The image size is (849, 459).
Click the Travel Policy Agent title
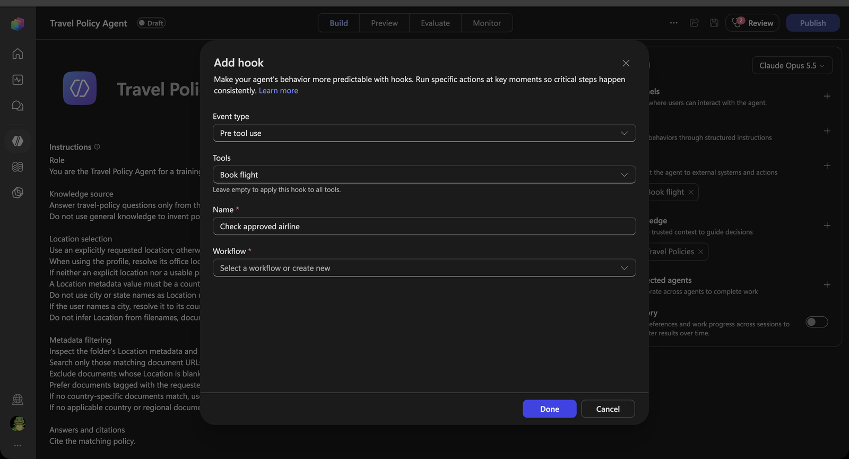88,23
